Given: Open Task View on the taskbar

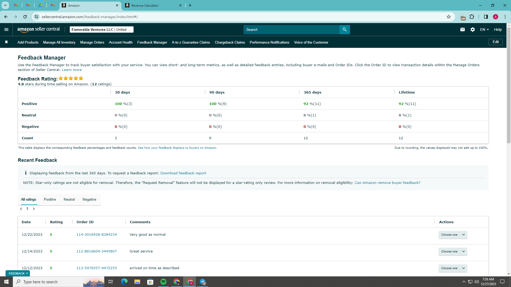Looking at the screenshot, I should (x=111, y=282).
